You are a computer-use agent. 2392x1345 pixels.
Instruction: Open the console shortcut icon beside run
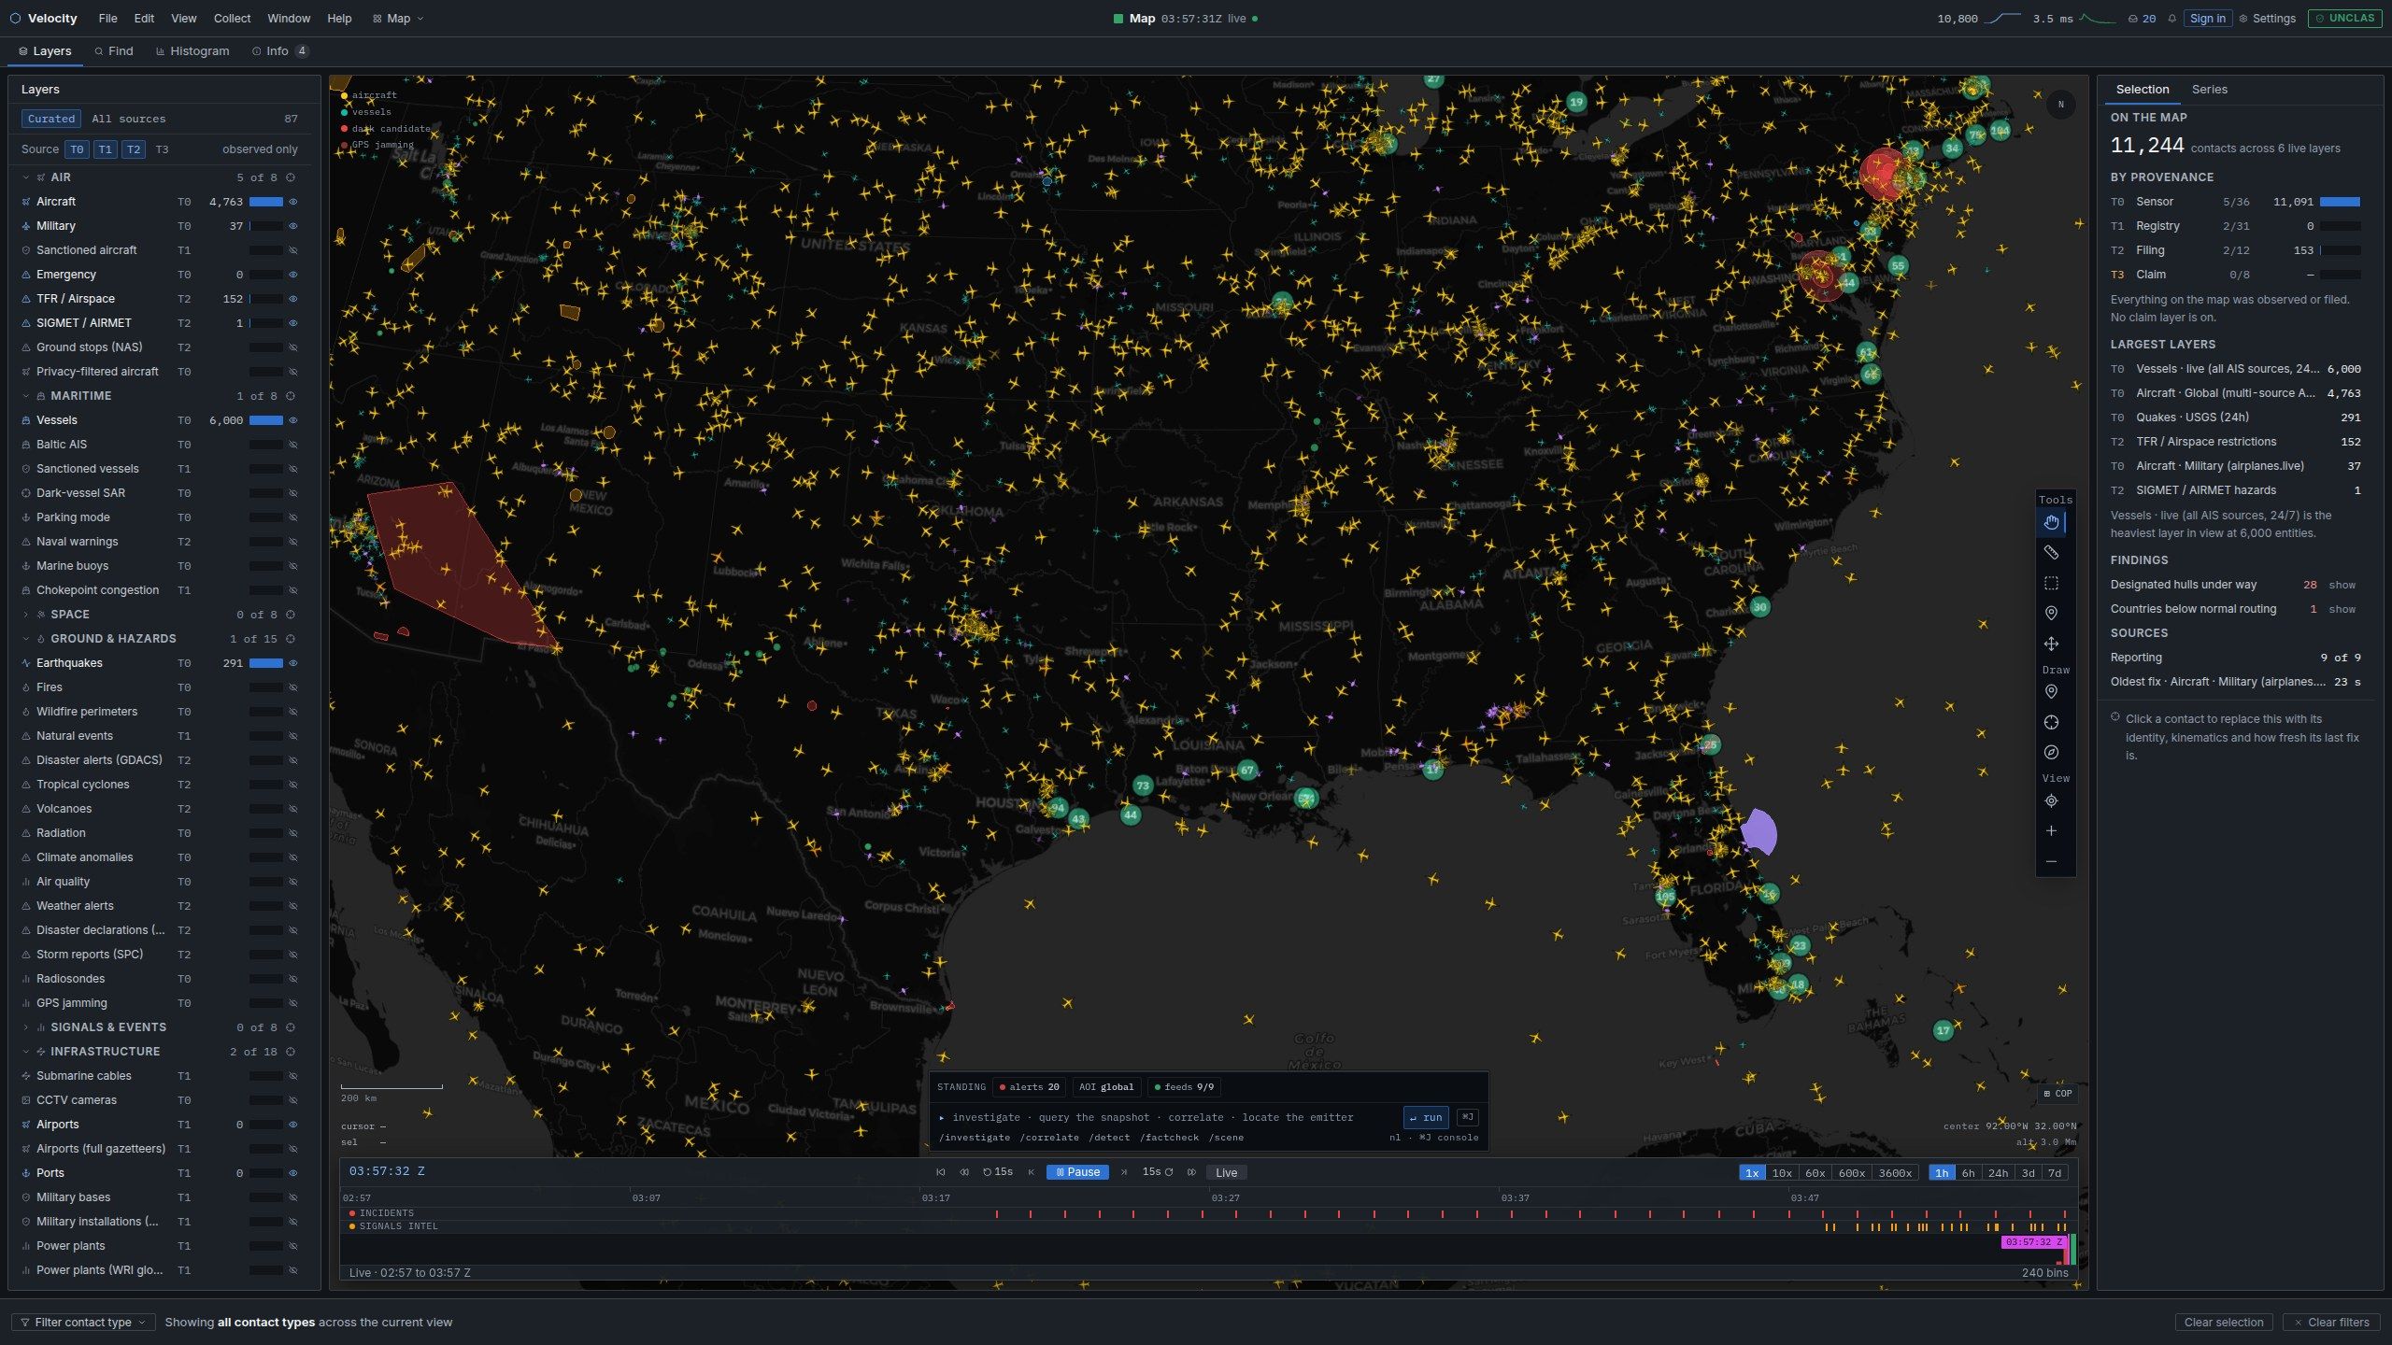click(1467, 1117)
